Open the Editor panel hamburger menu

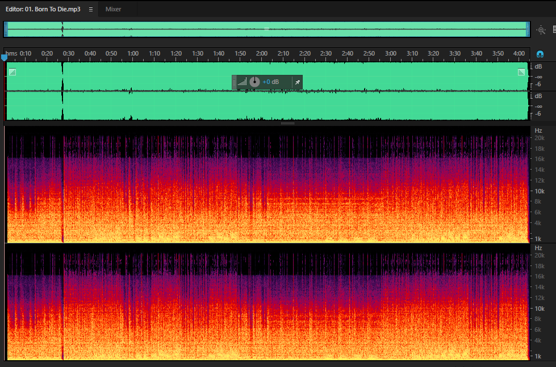[91, 9]
